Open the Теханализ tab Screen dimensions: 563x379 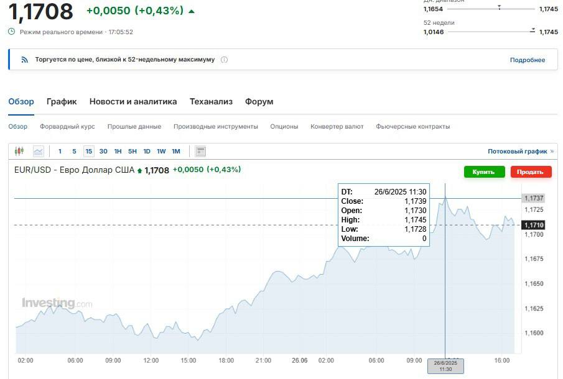211,101
